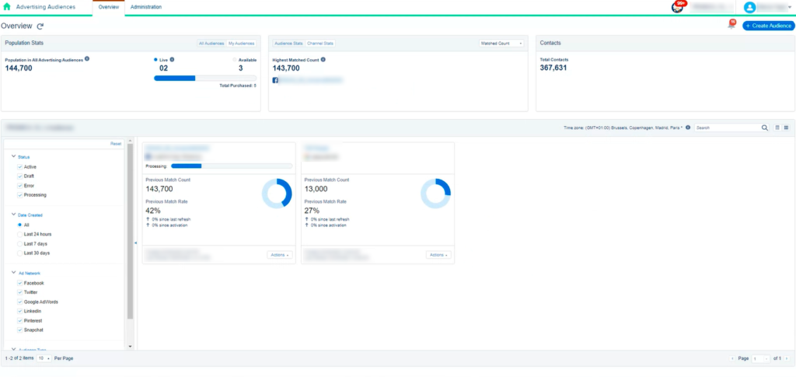Open the Administration tab
796x377 pixels.
[145, 7]
